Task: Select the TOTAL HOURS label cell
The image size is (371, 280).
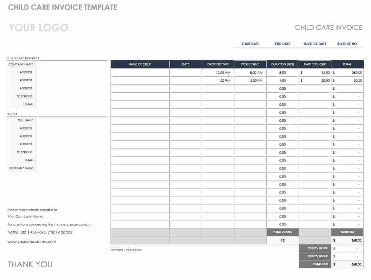Action: point(282,232)
